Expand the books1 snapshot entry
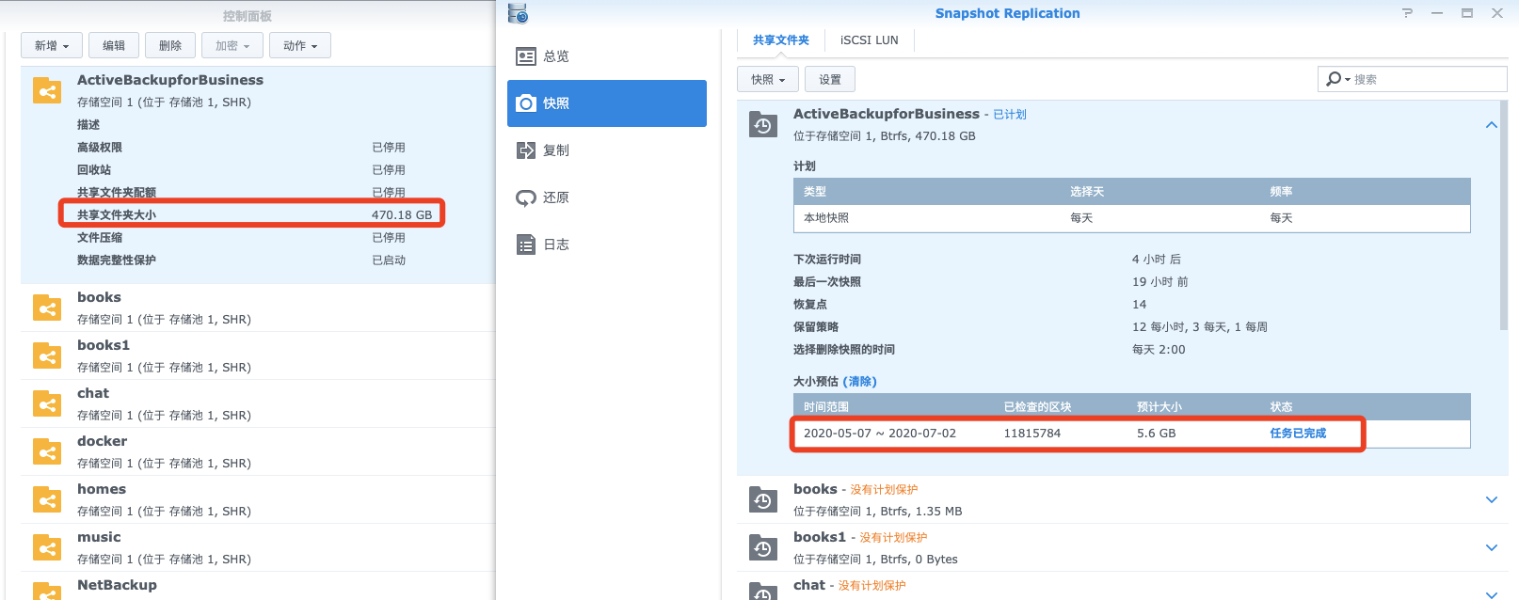Screen dimensions: 1519x600 (x=1491, y=547)
